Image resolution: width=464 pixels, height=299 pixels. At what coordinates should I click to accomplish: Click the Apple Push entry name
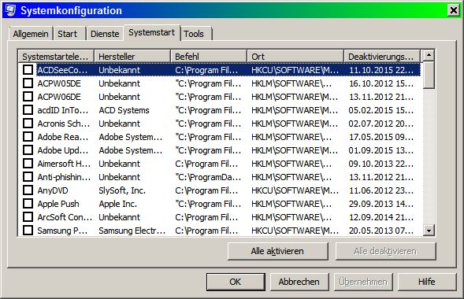(x=58, y=204)
